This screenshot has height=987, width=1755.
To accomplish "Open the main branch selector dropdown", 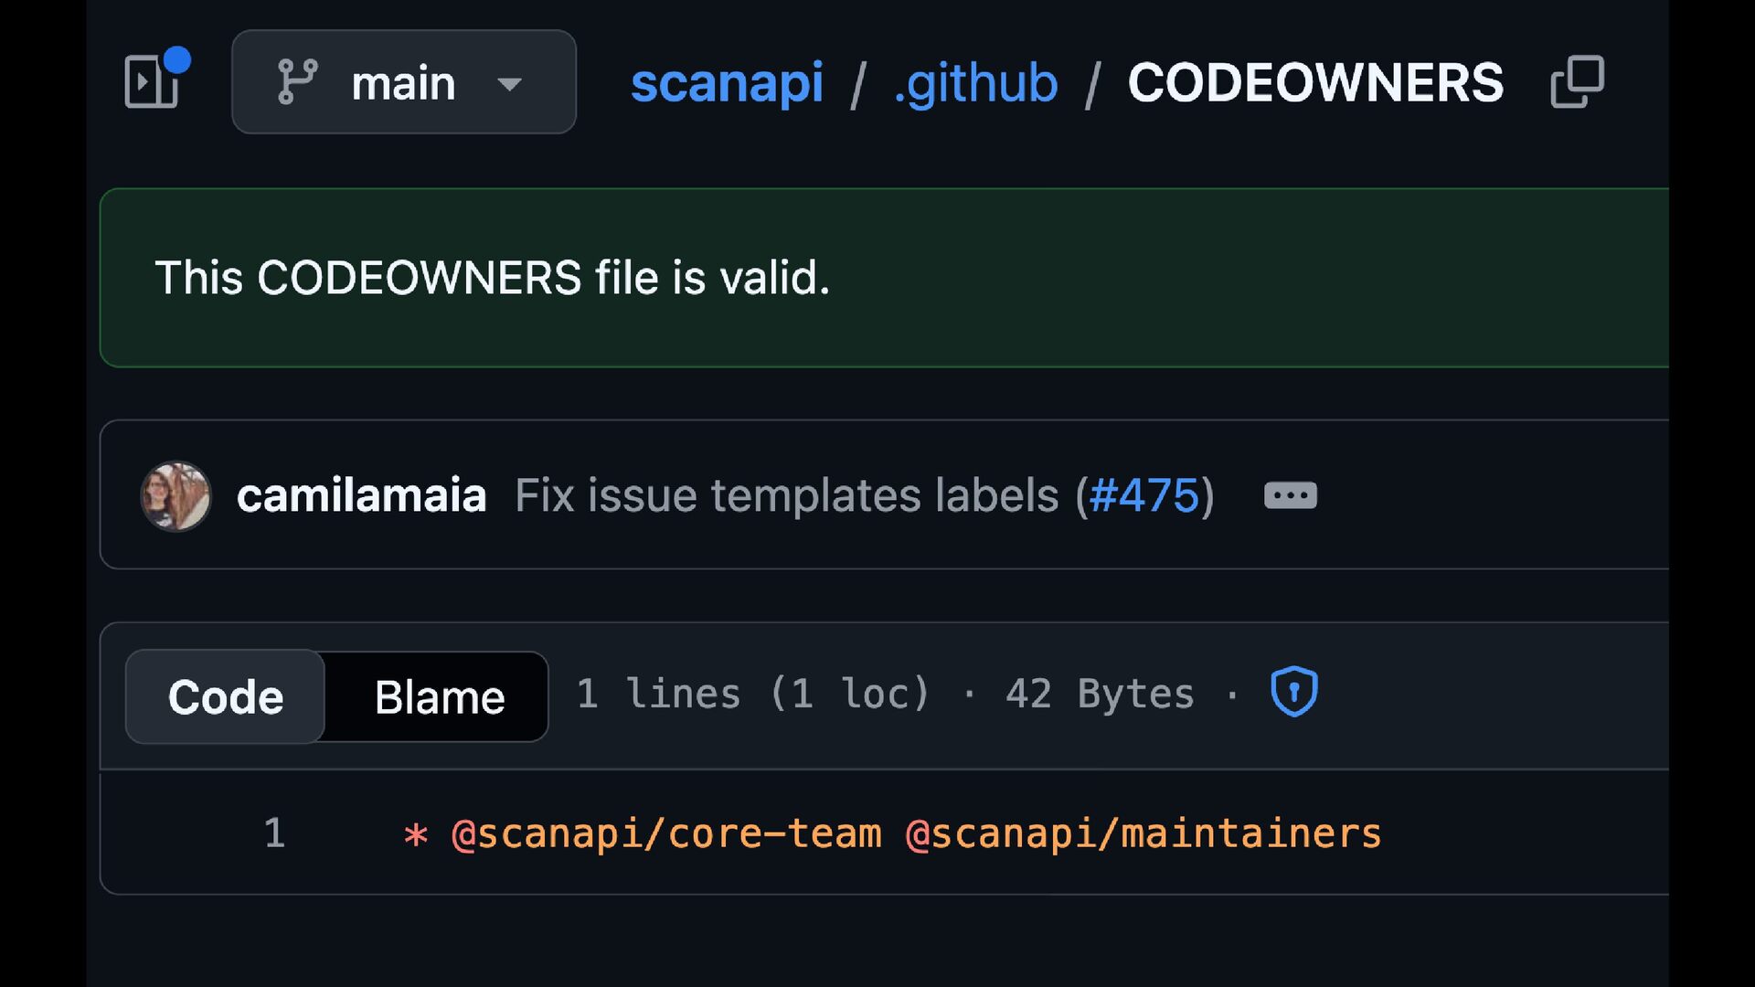I will pos(404,82).
